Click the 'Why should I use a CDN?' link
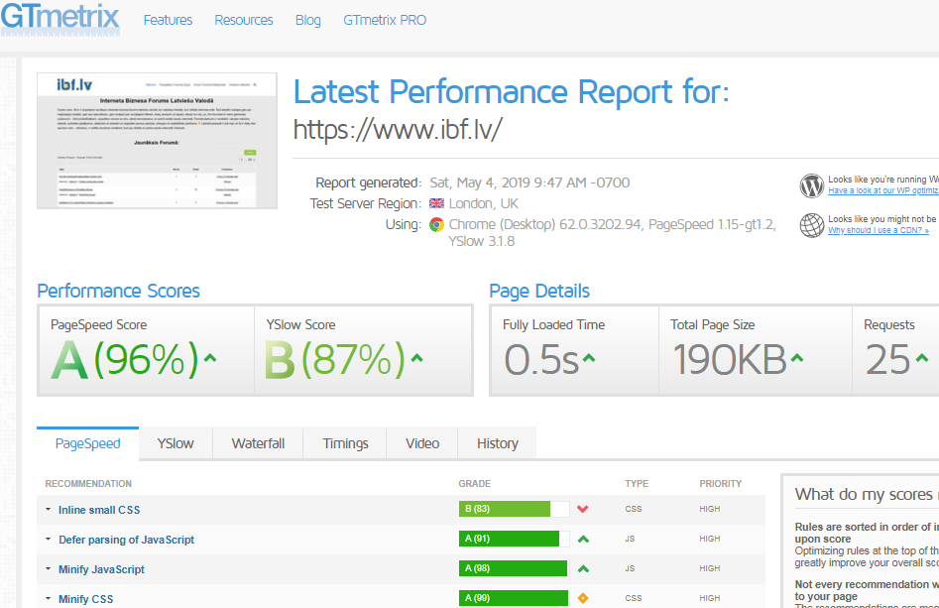Viewport: 939px width, 608px height. [x=879, y=230]
